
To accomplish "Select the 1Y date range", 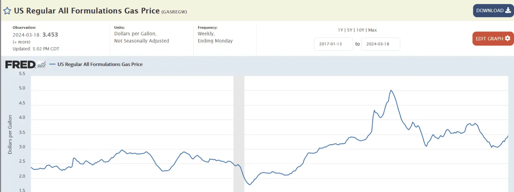I will point(340,30).
